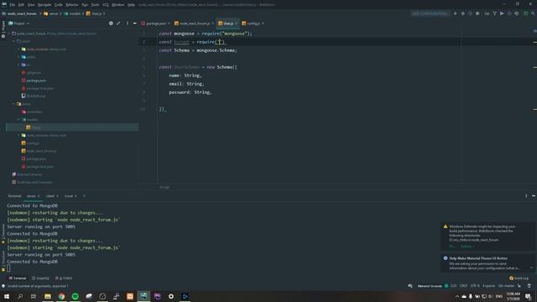Click the Add Configuration button
This screenshot has height=302, width=537.
430,13
